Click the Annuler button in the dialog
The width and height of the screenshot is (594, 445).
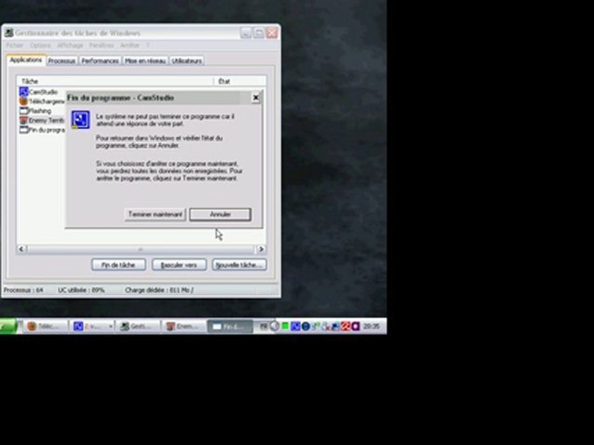coord(220,214)
